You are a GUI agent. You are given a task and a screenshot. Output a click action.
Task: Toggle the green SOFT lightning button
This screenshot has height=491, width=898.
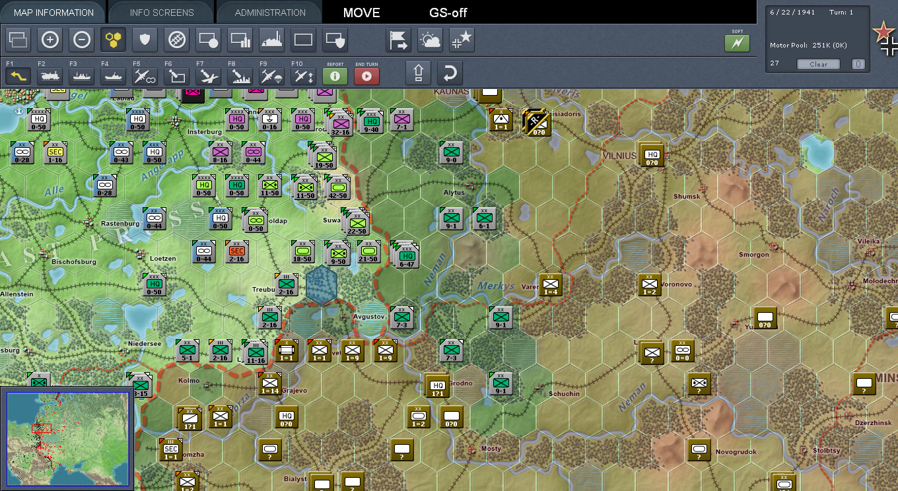(x=738, y=43)
